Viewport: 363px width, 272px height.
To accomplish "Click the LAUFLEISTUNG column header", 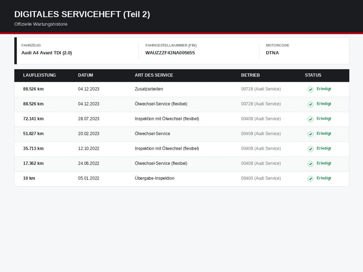I will pos(39,75).
